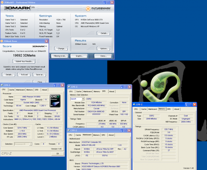
Task: Click OK button in CPU-Z CPU window
Action: tap(58, 153)
